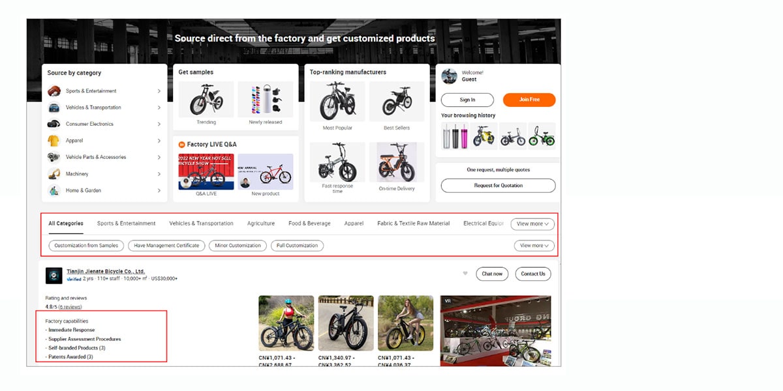The height and width of the screenshot is (391, 783).
Task: Open product photo with rider in red top
Action: [286, 323]
